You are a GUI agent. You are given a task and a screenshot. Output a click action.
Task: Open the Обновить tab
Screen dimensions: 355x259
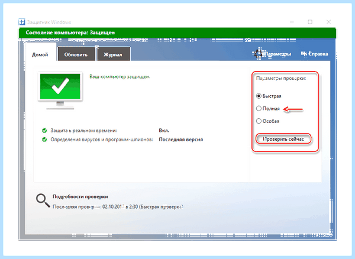pyautogui.click(x=76, y=54)
